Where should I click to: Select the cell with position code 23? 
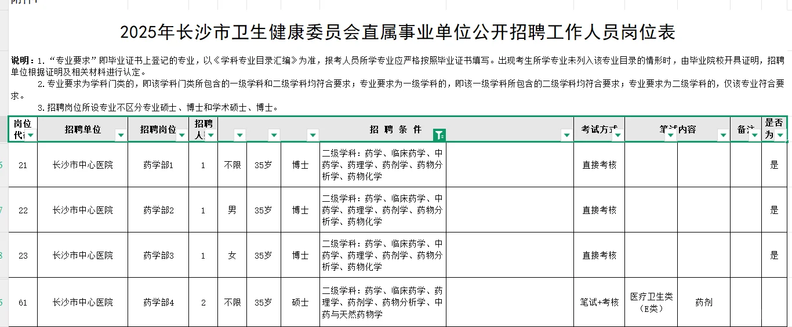(23, 255)
